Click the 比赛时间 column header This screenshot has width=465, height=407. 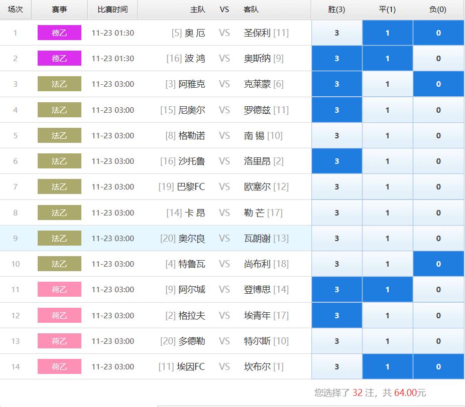[112, 10]
